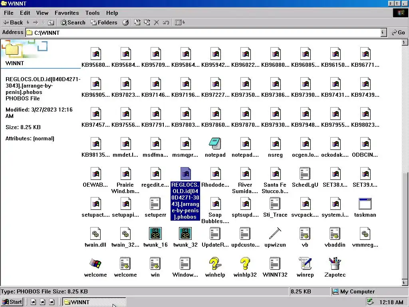Viewport: 409px width, 307px height.
Task: Select the upwizun icon
Action: (275, 237)
